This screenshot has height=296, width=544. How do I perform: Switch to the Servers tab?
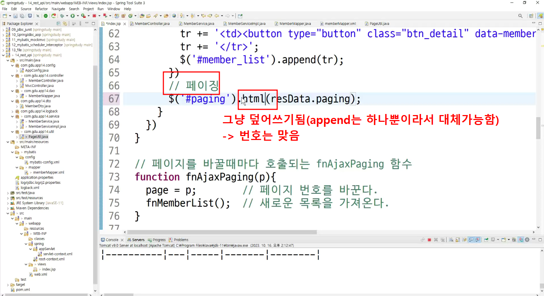[136, 240]
